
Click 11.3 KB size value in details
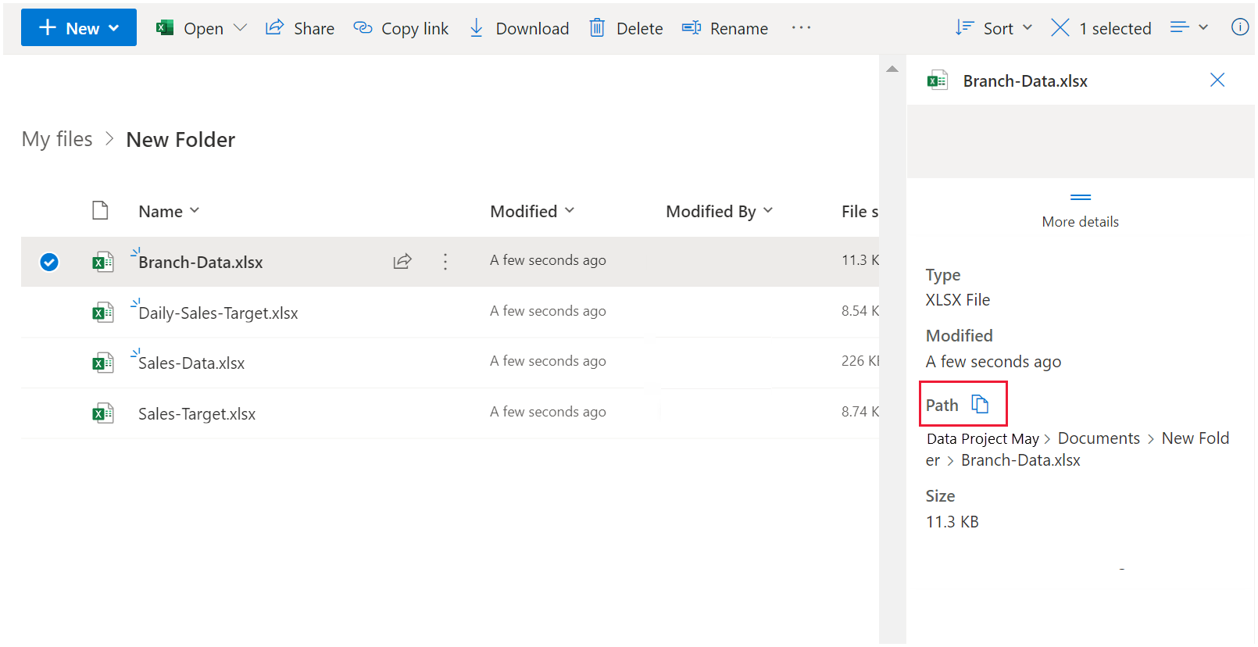point(952,522)
